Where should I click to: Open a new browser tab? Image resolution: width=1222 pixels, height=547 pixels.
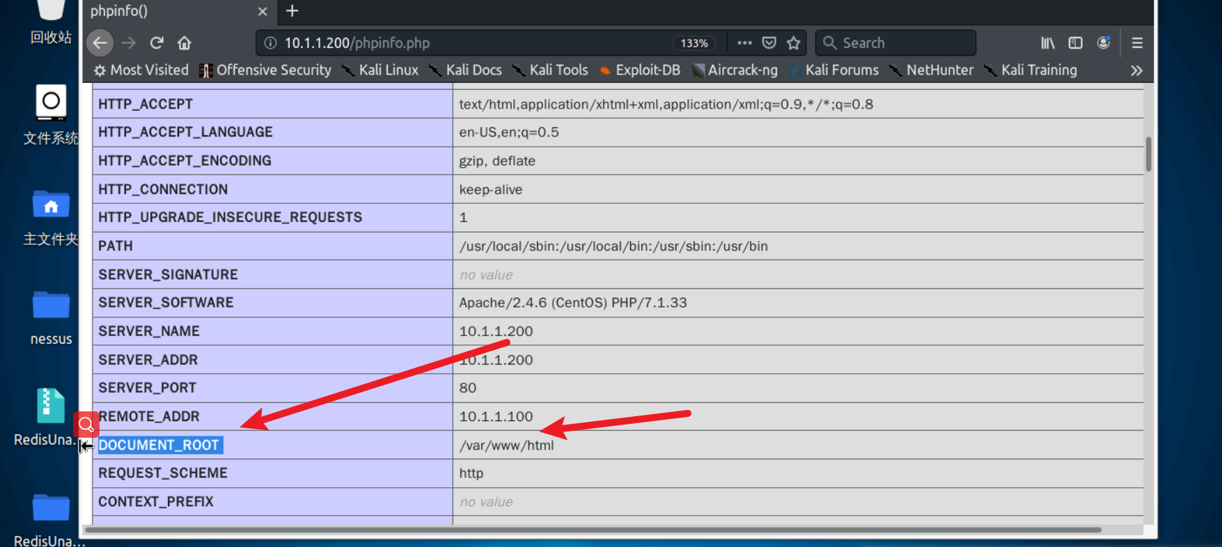[292, 10]
